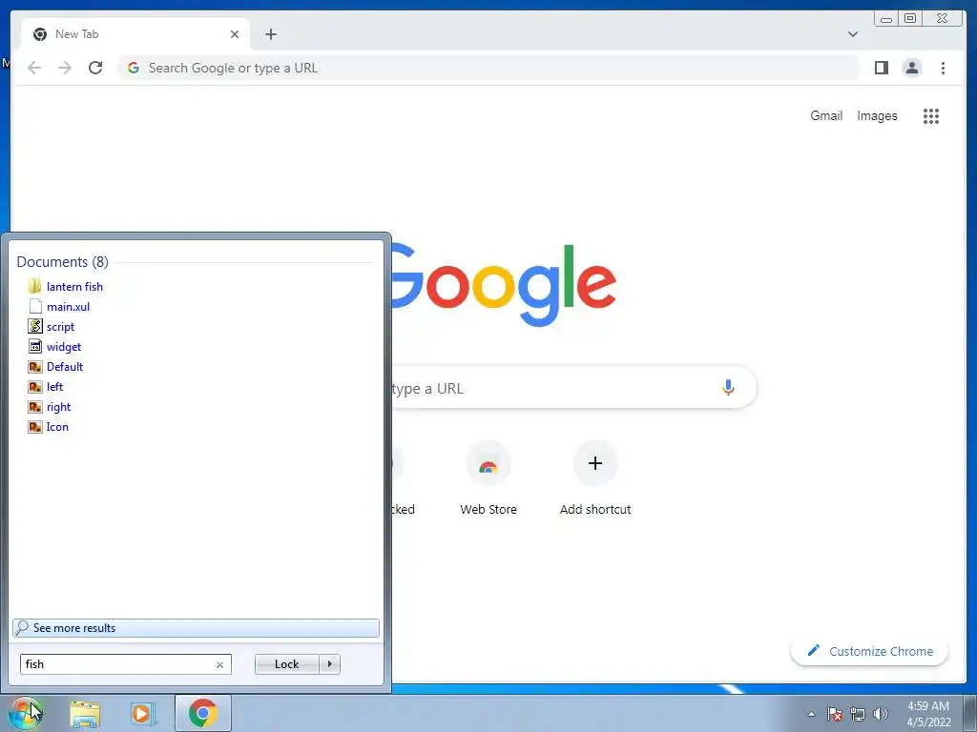
Task: Show hidden tray icons arrow
Action: (x=811, y=714)
